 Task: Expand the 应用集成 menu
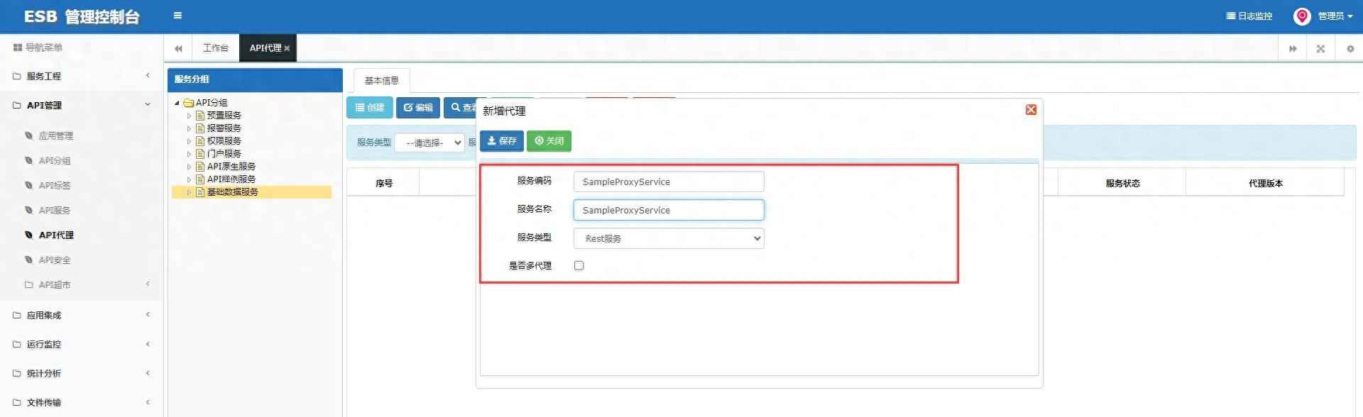(82, 315)
